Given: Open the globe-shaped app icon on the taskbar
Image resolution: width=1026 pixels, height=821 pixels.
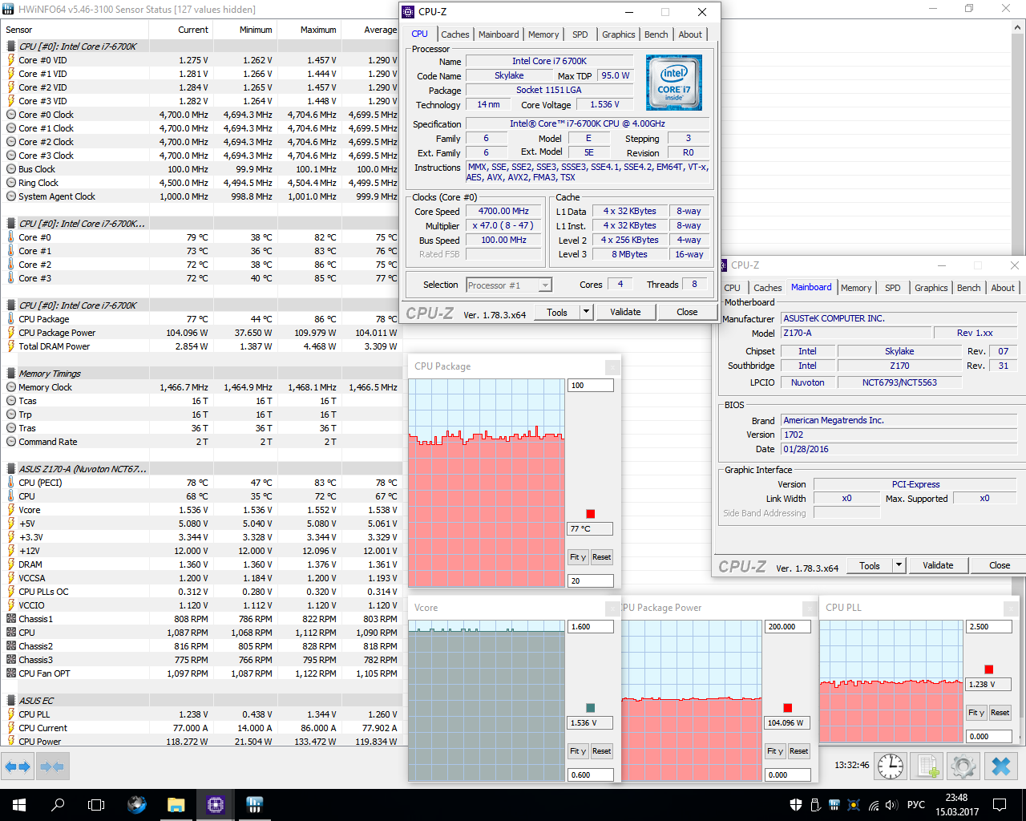Looking at the screenshot, I should tap(137, 805).
